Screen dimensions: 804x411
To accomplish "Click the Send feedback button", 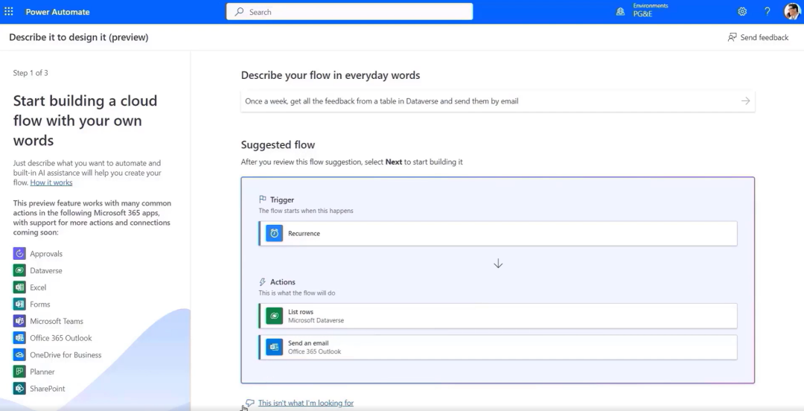I will pos(758,37).
